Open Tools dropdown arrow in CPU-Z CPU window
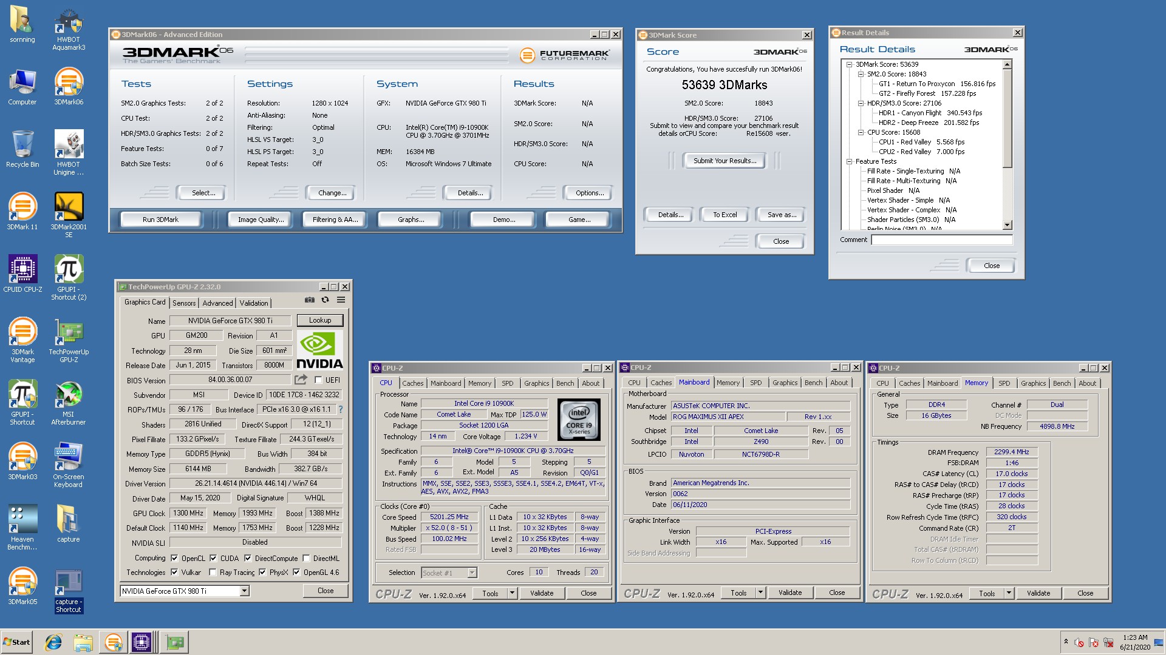 (x=512, y=593)
